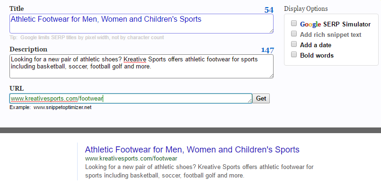Click the Description label

coord(28,50)
